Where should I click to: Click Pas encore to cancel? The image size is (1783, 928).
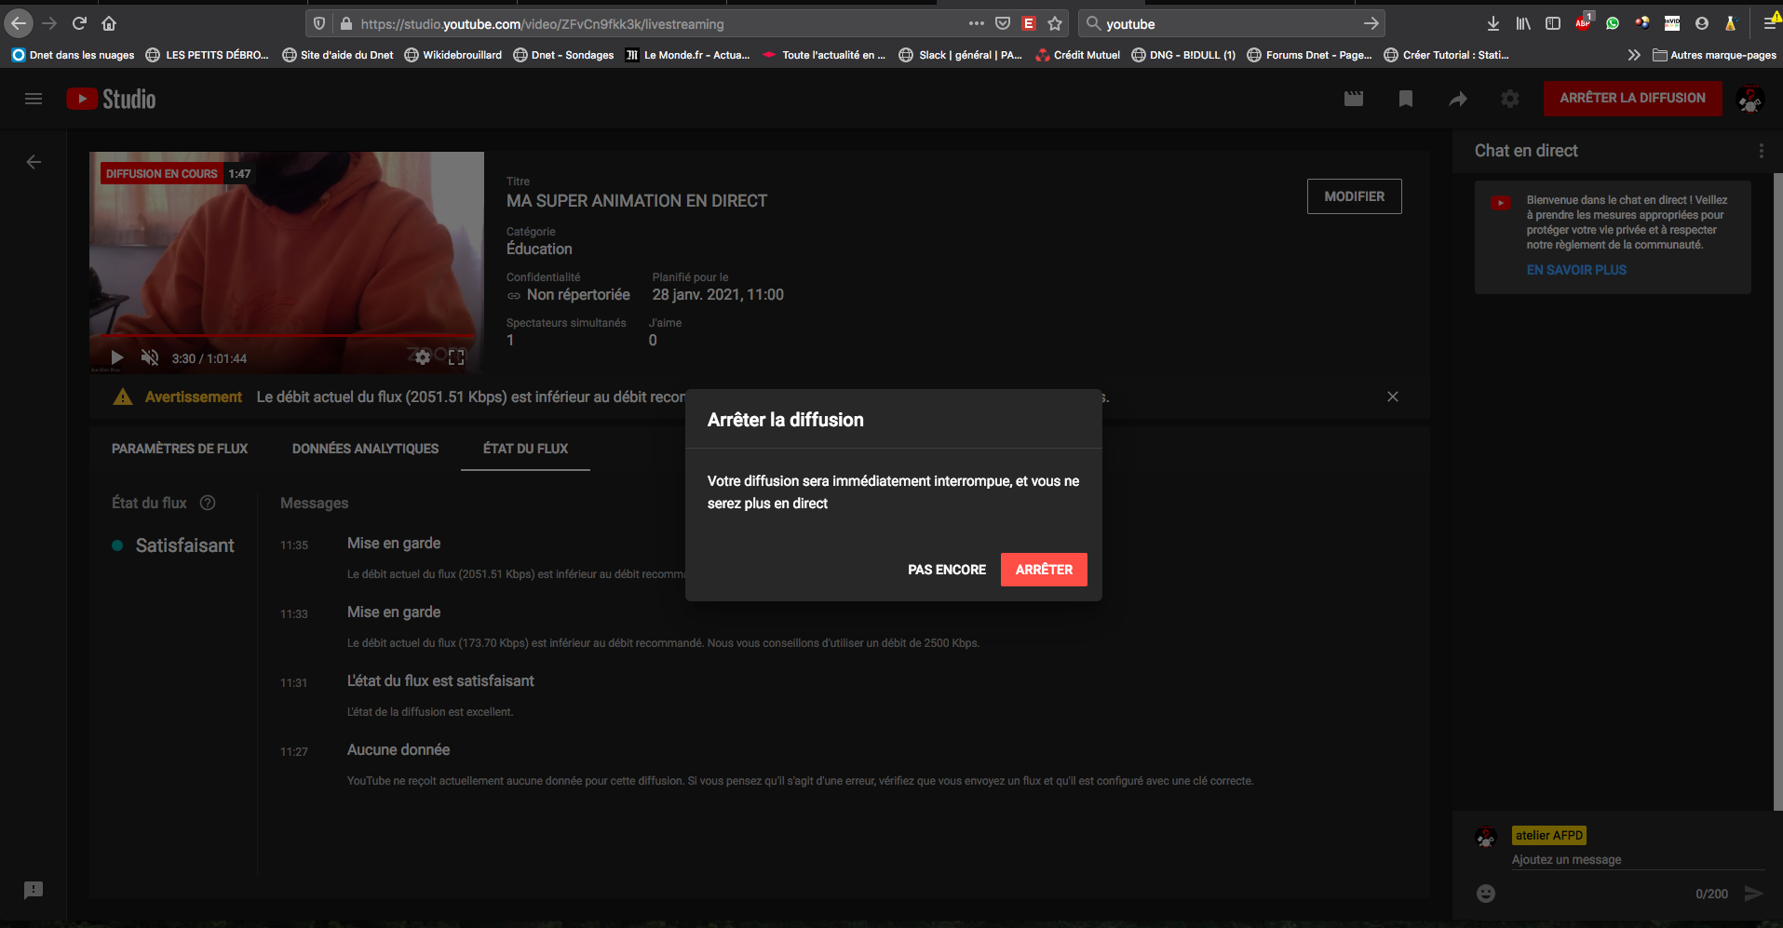[946, 570]
